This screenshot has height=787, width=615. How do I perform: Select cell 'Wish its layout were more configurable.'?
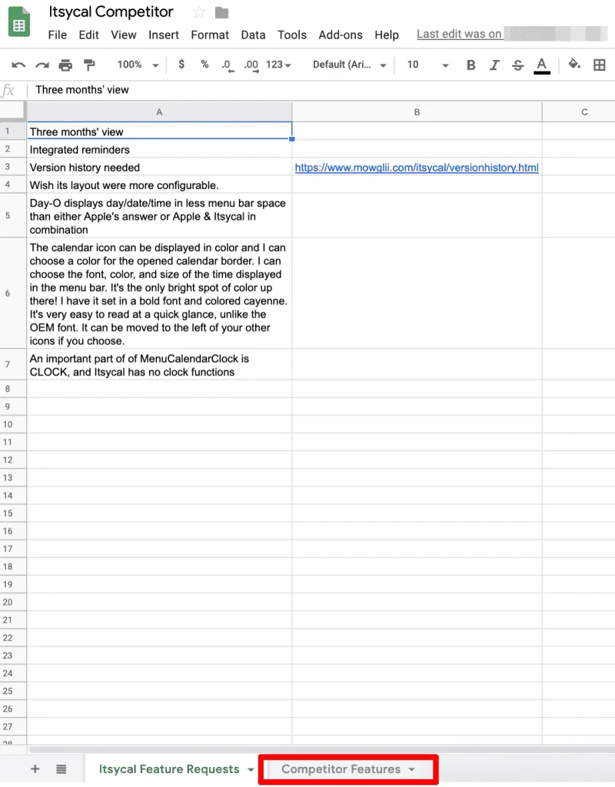pos(159,185)
